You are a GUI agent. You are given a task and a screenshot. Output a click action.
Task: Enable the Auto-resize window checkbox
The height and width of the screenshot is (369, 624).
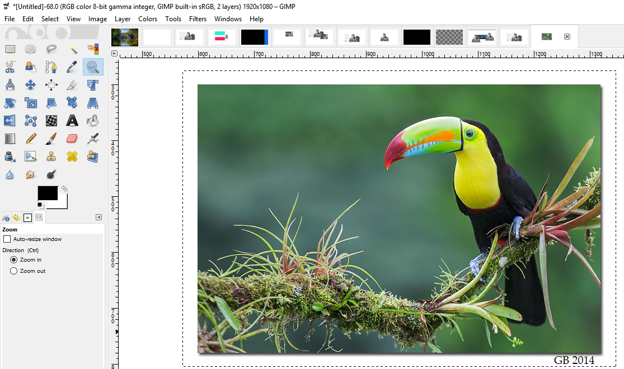[x=7, y=239]
